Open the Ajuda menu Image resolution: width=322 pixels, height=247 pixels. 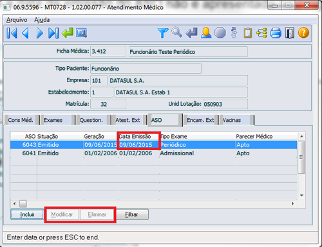(42, 20)
